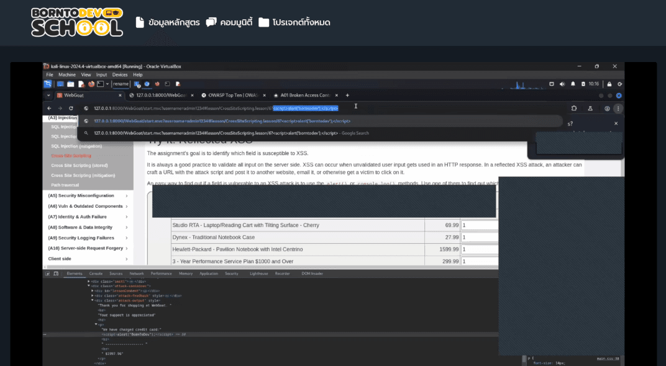Open the course information link
This screenshot has height=366, width=666.
pos(168,22)
